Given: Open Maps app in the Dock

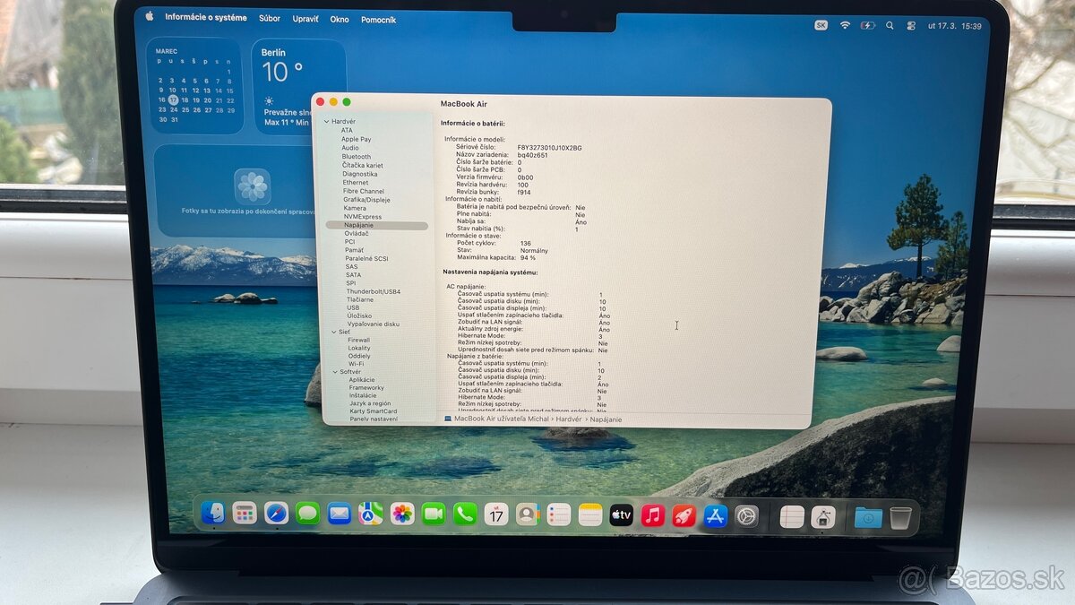Looking at the screenshot, I should tap(371, 514).
